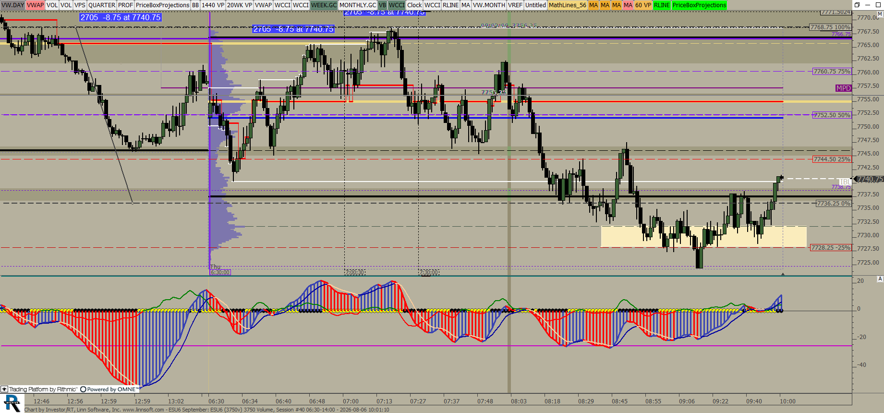Click the 07:00 time axis label
The height and width of the screenshot is (413, 884).
point(351,401)
